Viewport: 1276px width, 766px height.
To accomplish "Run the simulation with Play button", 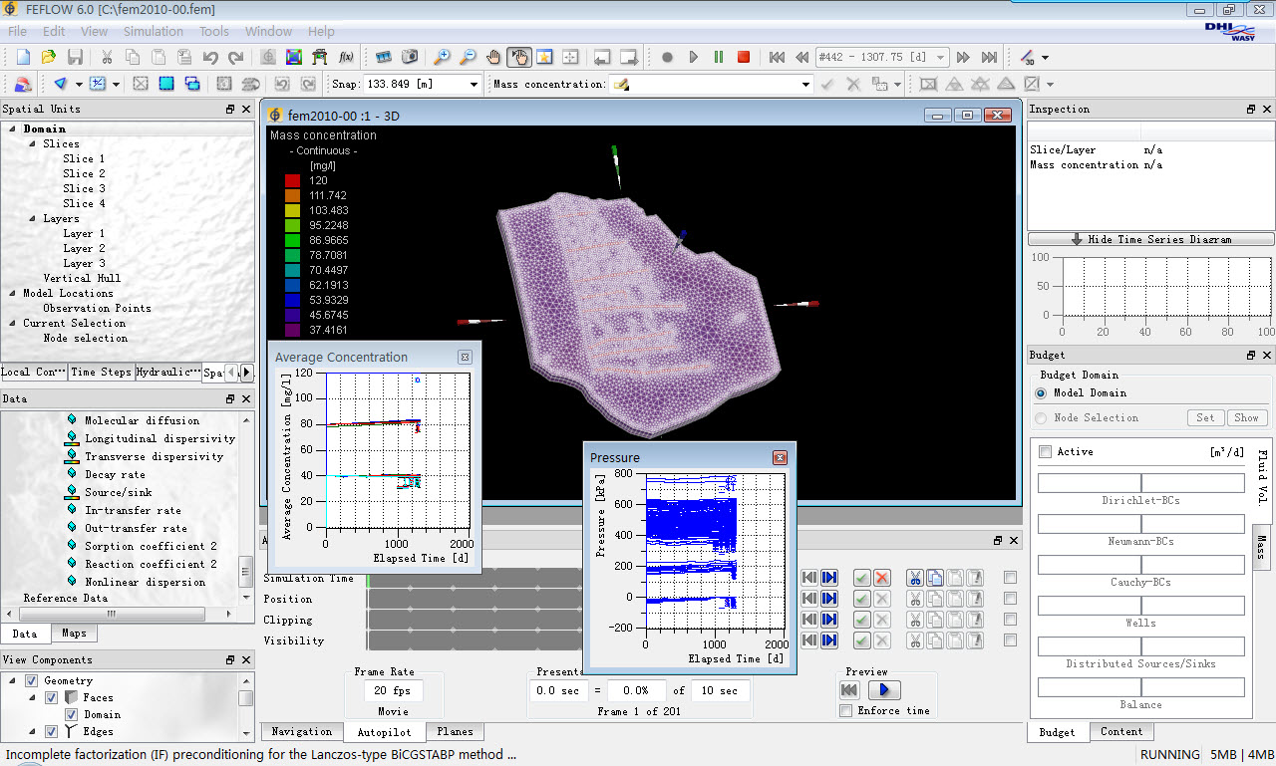I will [x=694, y=57].
